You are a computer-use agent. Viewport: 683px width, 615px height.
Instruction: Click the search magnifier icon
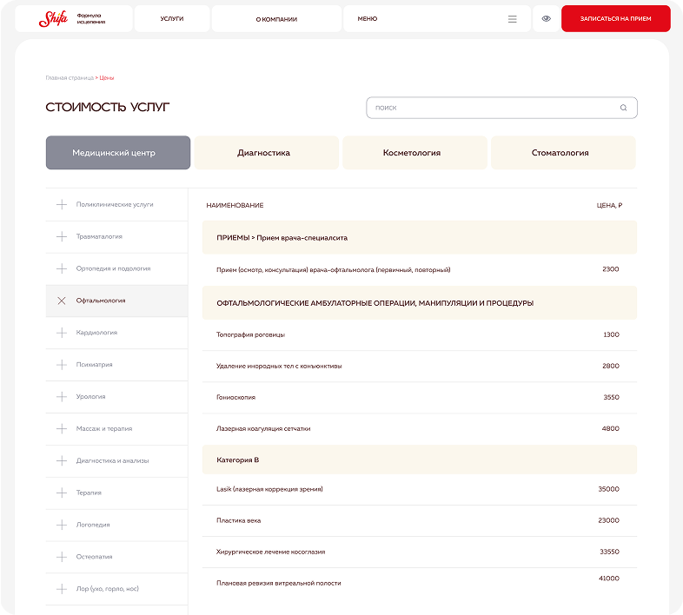[623, 108]
